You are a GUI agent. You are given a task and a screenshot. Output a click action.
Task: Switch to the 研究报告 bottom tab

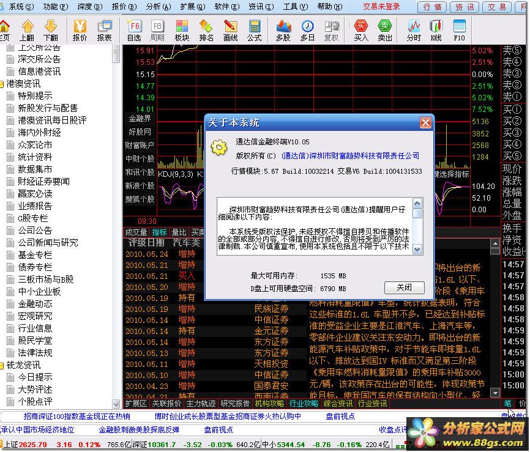coord(235,404)
